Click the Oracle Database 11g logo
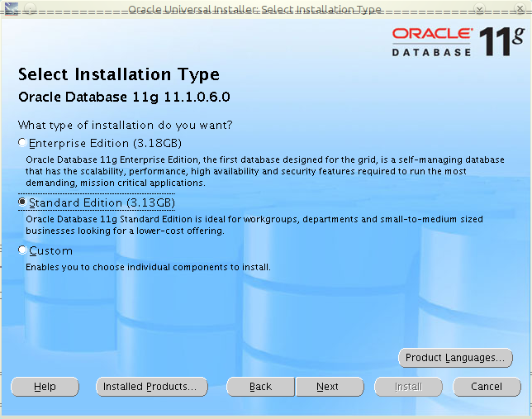Screen dimensions: 532x419 coord(458,42)
